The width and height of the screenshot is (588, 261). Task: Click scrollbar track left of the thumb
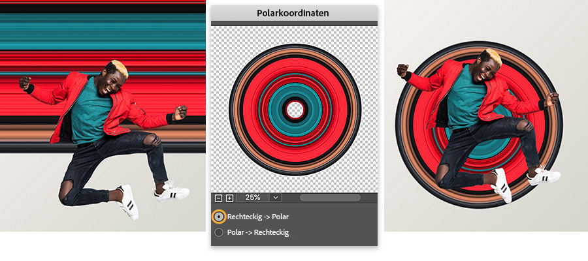(x=291, y=198)
